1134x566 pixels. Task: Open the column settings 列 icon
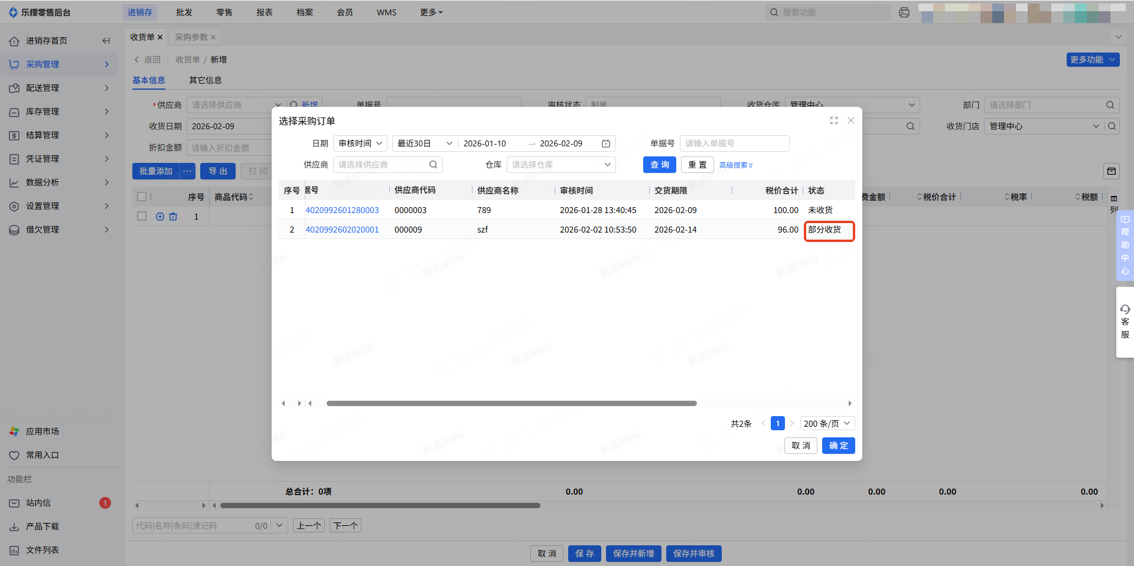click(1114, 204)
